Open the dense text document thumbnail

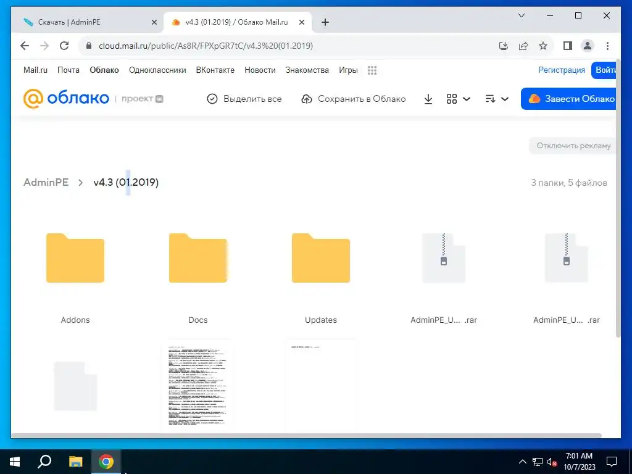[198, 386]
